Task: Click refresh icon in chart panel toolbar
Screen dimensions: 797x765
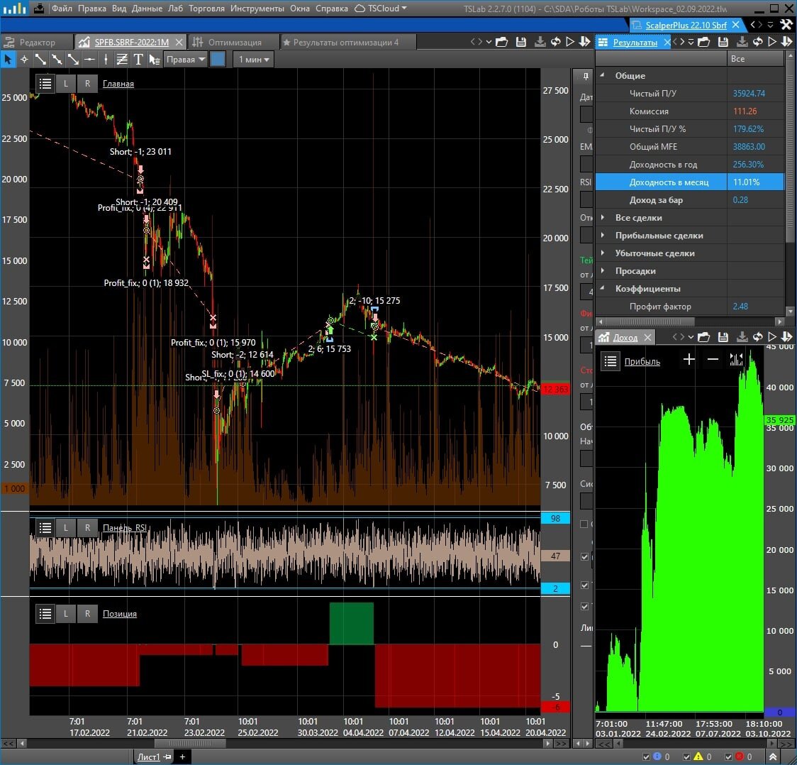Action: 556,42
